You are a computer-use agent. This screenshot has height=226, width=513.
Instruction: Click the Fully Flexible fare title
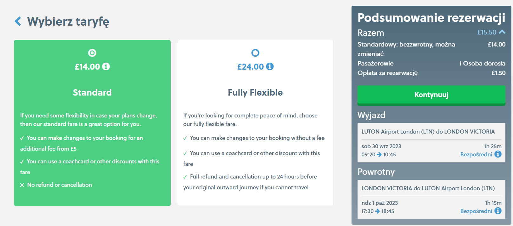[255, 92]
